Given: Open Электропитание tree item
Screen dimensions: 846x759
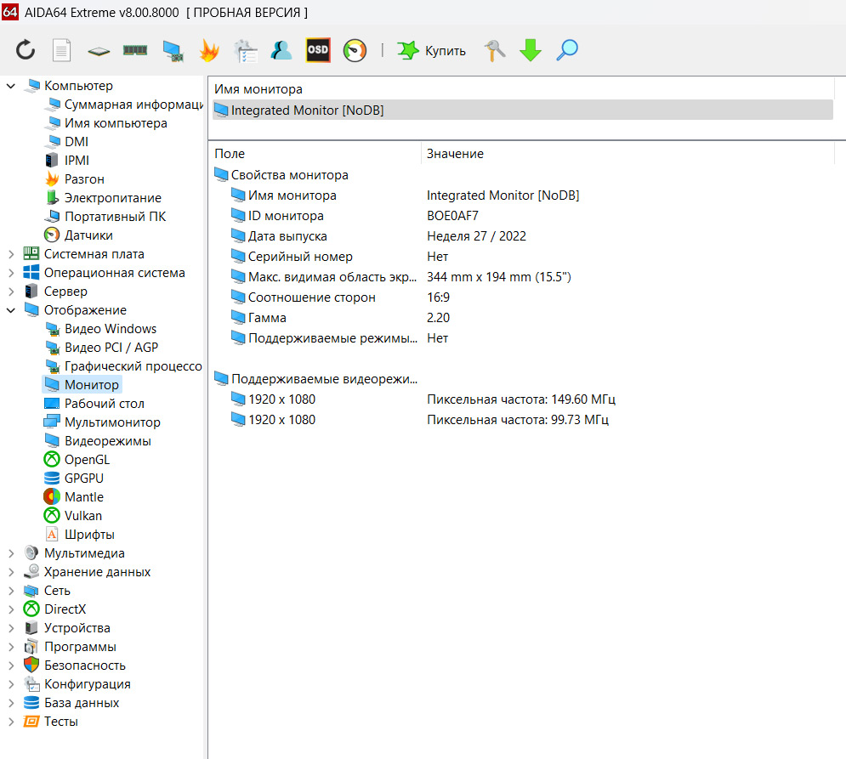Looking at the screenshot, I should pos(103,198).
